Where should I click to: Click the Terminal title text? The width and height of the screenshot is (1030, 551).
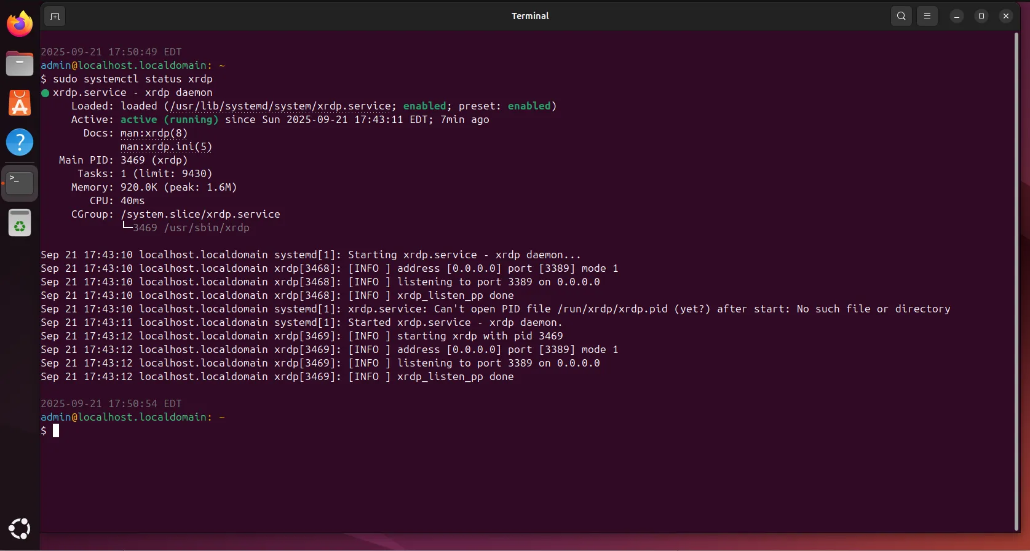tap(530, 16)
